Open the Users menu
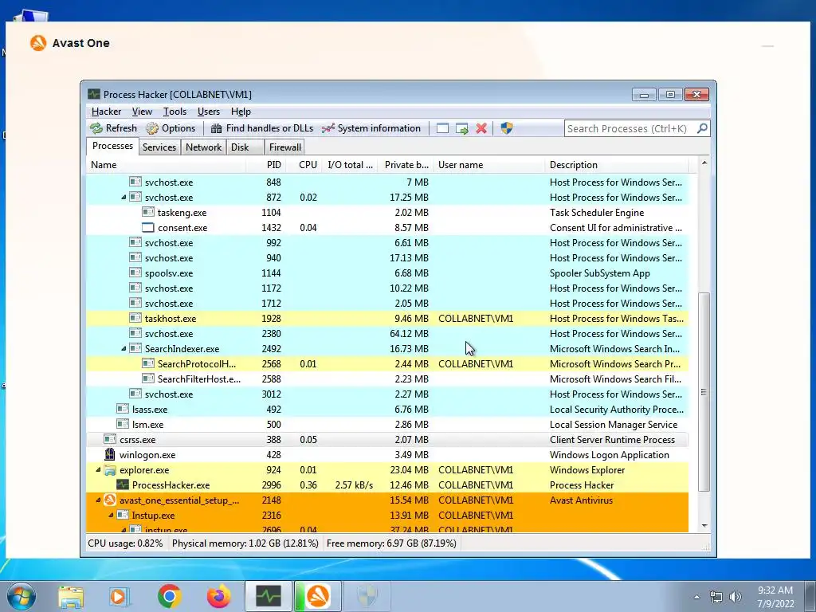 tap(208, 112)
